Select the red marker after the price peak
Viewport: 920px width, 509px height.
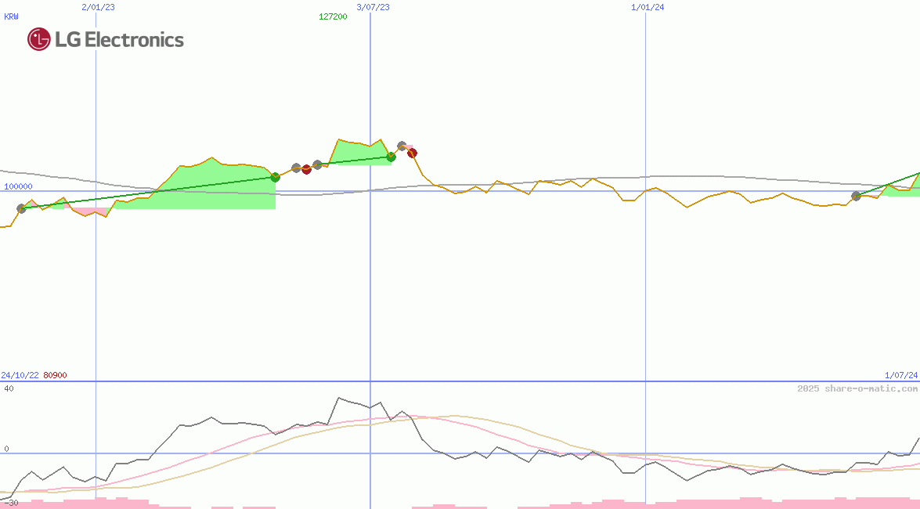coord(412,153)
